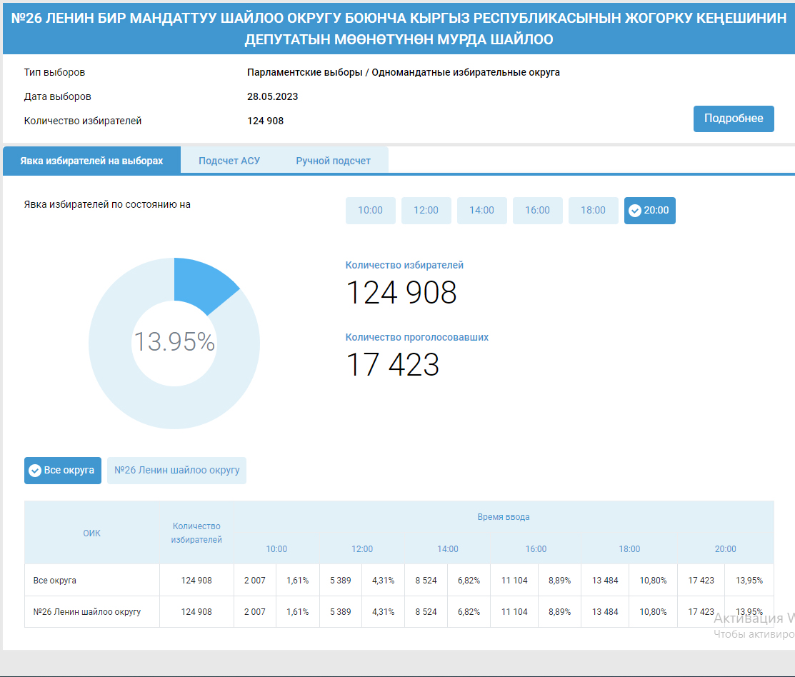The width and height of the screenshot is (795, 677).
Task: Open the Ручной подсчет tab
Action: point(333,161)
